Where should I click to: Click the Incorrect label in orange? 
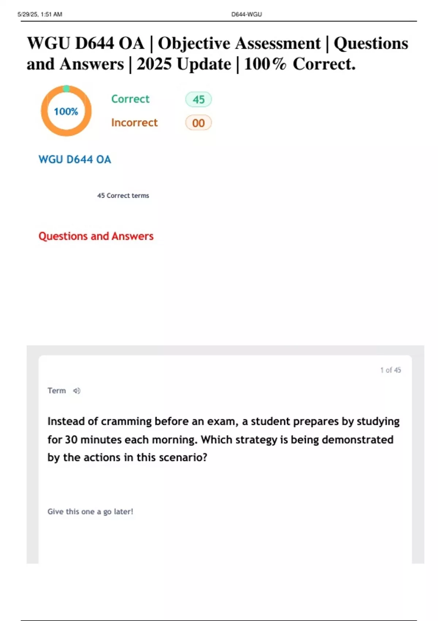134,122
